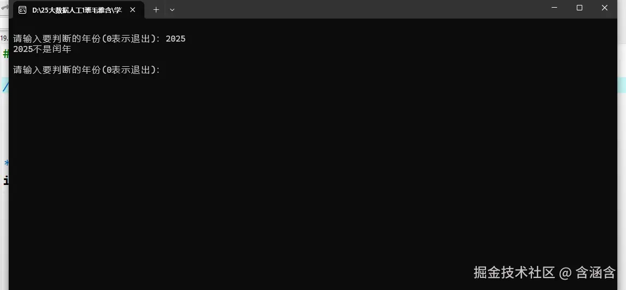Open a new terminal tab with plus

click(x=156, y=10)
